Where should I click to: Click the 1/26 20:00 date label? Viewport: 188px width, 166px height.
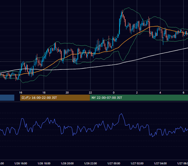coord(67,164)
